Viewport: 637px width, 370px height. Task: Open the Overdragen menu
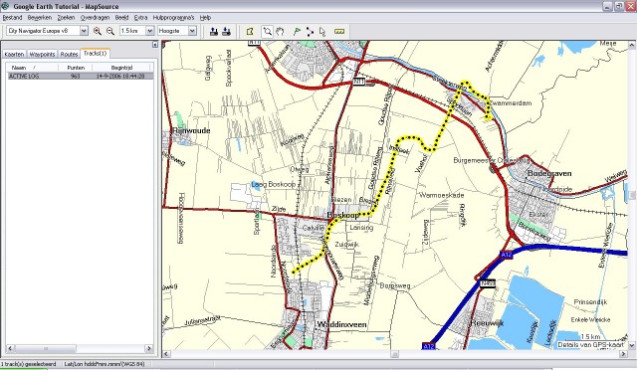point(96,18)
